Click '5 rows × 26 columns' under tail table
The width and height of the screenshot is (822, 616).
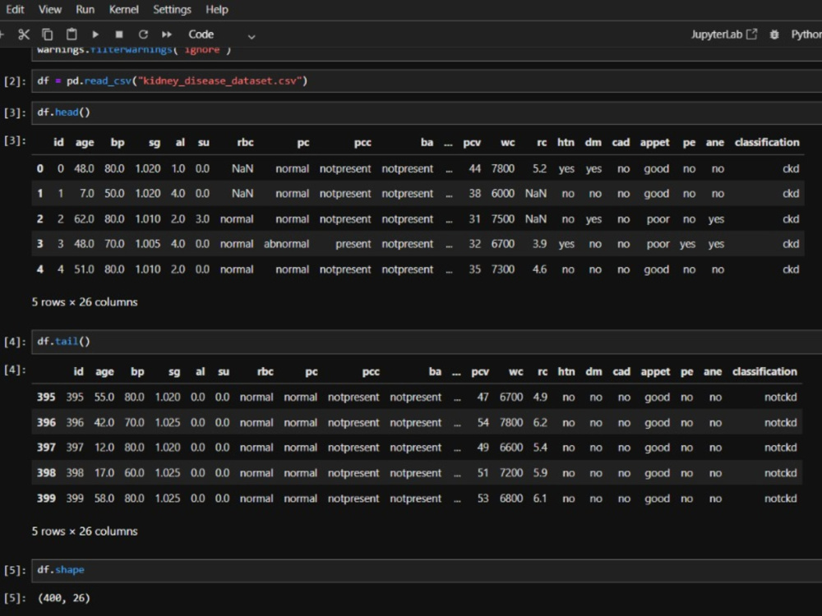click(x=85, y=531)
